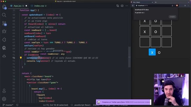Click the 'return (' statement below updateBoard

(27, 73)
